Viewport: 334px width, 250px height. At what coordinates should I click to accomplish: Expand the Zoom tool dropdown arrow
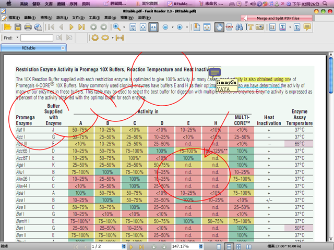pos(124,27)
